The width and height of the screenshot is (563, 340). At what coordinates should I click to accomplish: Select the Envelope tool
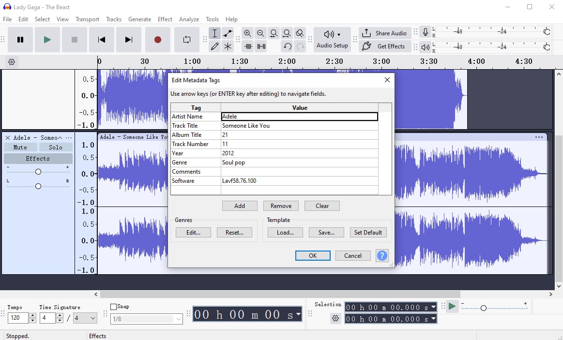click(x=228, y=33)
